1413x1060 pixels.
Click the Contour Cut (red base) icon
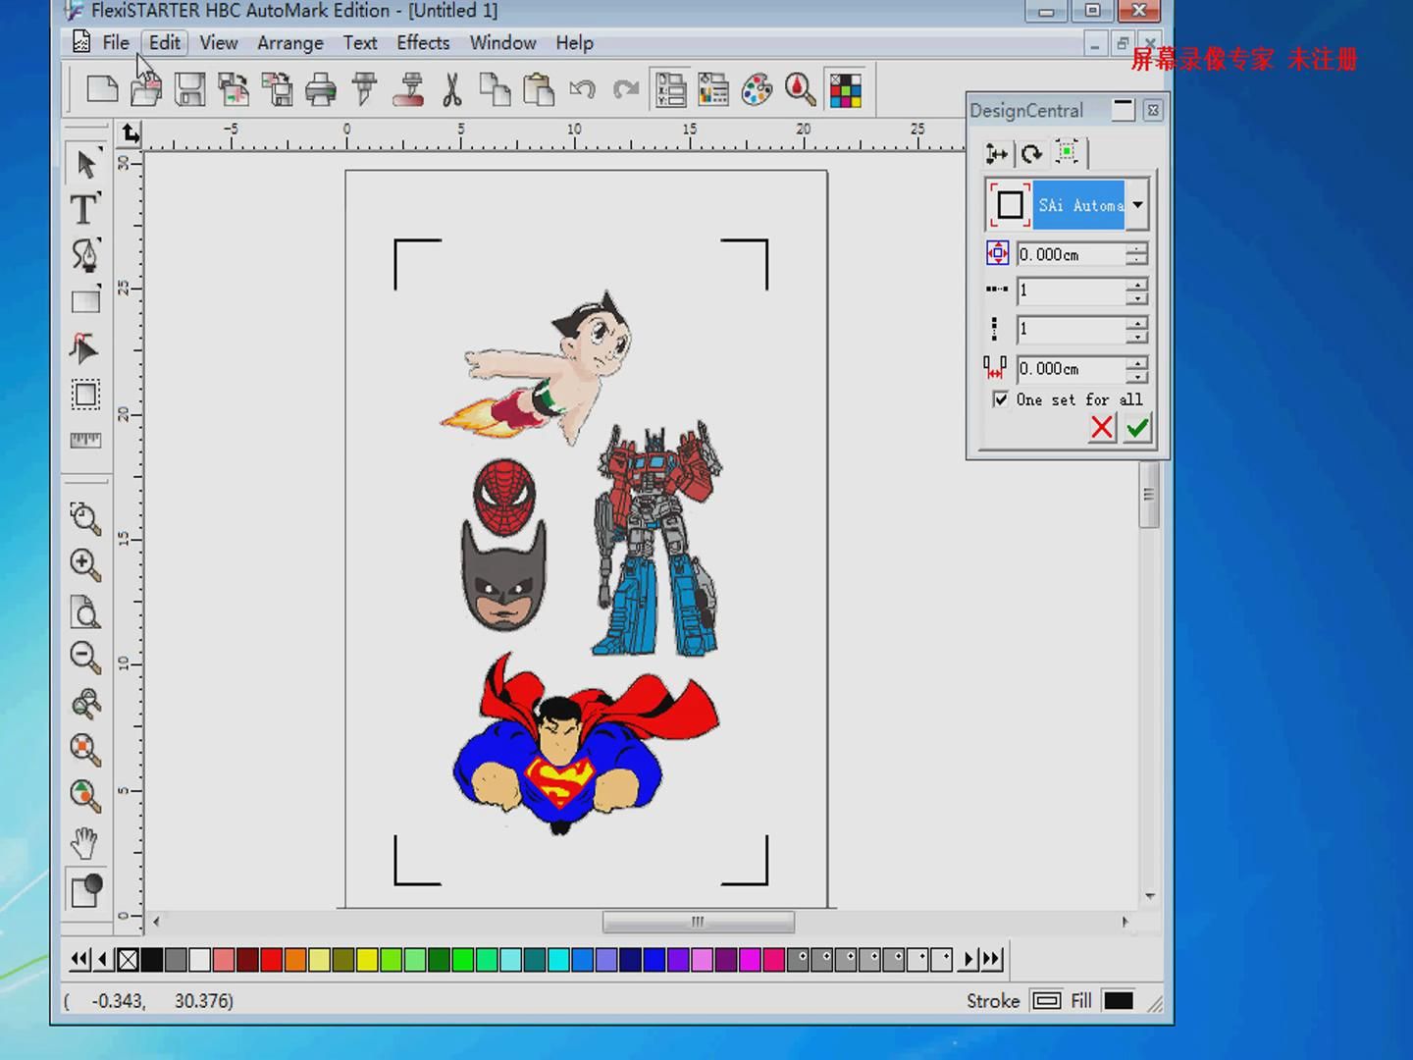click(x=408, y=89)
